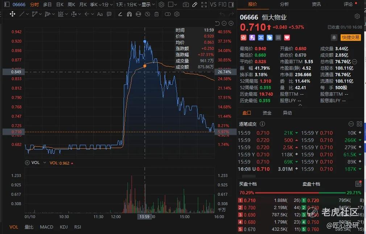Select the 资金 capital flow tab
This screenshot has height=234, width=366.
(267, 113)
